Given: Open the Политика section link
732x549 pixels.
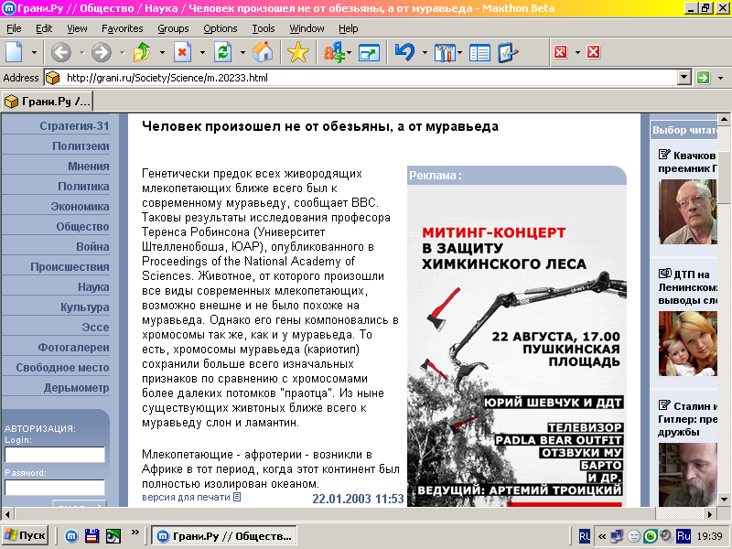Looking at the screenshot, I should click(83, 186).
